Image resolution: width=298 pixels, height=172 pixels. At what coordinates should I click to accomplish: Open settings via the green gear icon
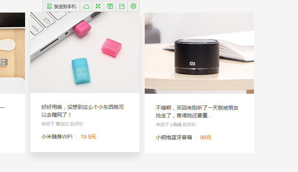pos(133,6)
